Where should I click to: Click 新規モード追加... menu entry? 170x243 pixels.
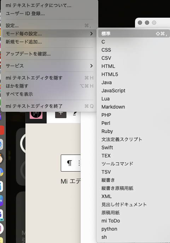tap(49, 42)
